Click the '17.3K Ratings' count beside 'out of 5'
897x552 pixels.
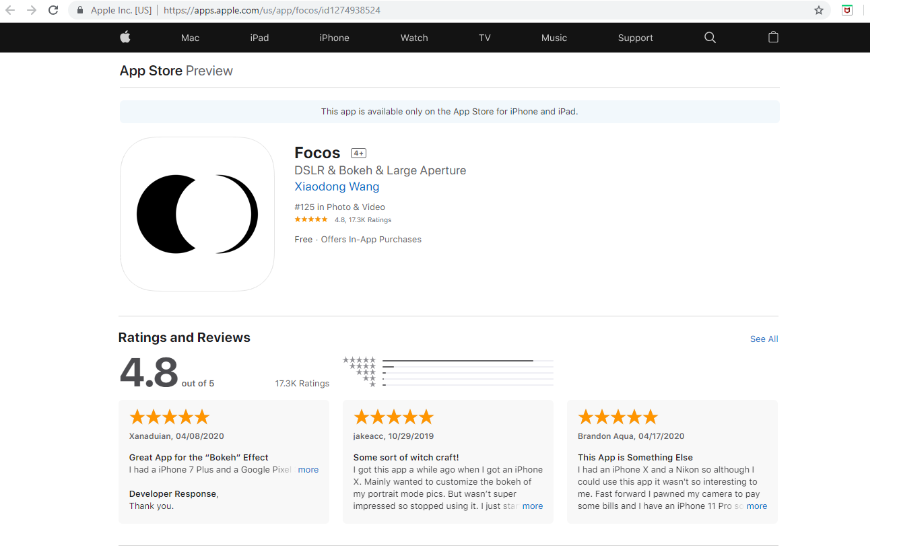pos(302,384)
